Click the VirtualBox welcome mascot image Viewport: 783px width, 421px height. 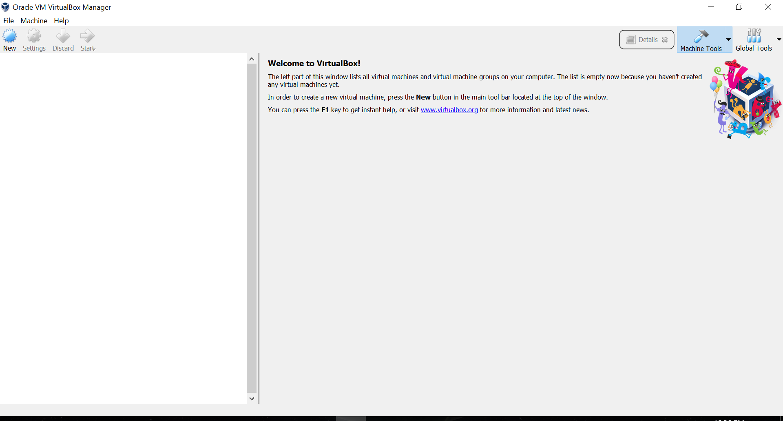pyautogui.click(x=745, y=99)
